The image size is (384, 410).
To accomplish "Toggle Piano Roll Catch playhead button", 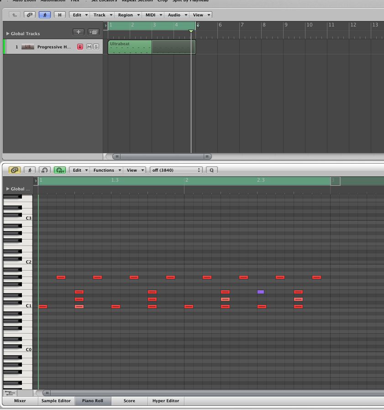I will (x=30, y=170).
